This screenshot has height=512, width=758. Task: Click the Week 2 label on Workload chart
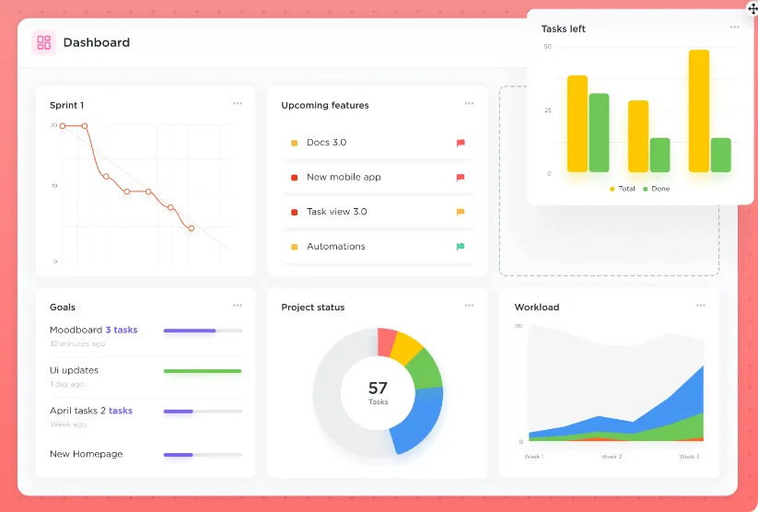click(x=612, y=457)
